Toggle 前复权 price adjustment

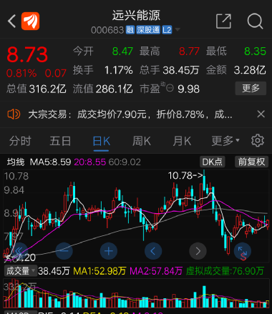coord(251,162)
